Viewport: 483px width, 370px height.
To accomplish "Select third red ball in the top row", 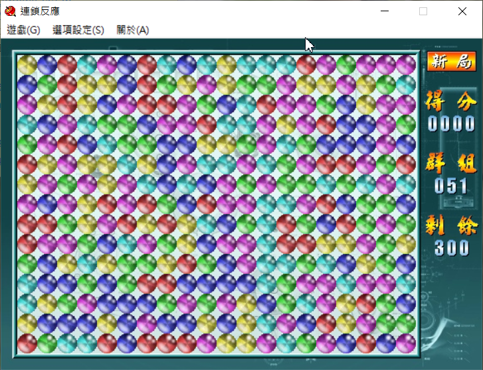I will 306,65.
